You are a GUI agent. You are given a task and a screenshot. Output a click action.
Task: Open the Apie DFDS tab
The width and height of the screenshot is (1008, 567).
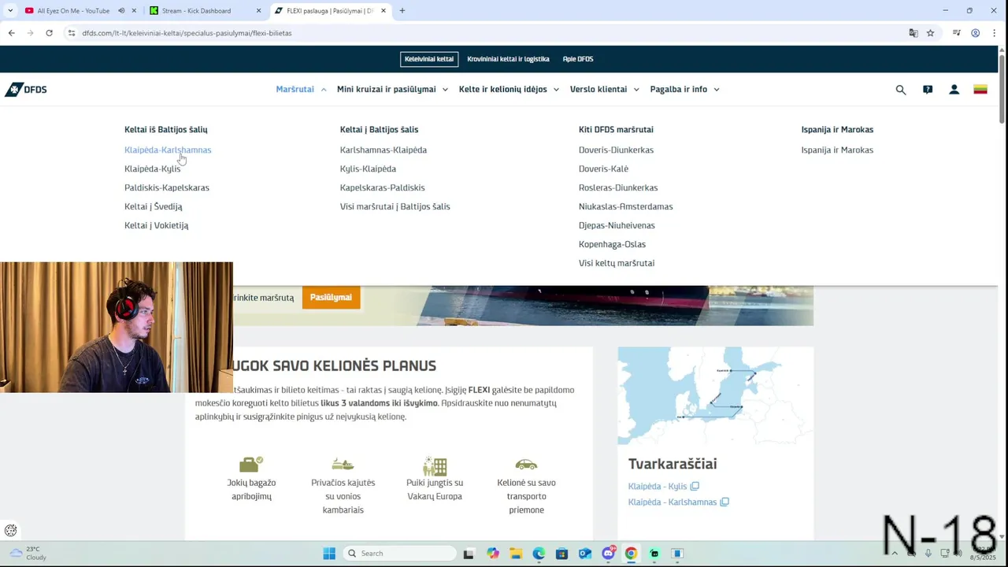point(578,59)
